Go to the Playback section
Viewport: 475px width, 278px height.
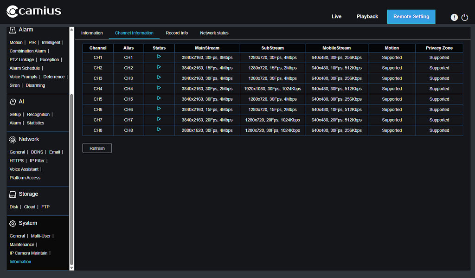[367, 16]
